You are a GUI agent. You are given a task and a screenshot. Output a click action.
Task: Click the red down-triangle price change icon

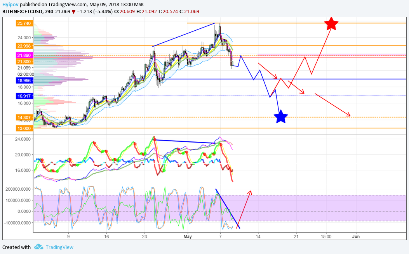click(74, 12)
